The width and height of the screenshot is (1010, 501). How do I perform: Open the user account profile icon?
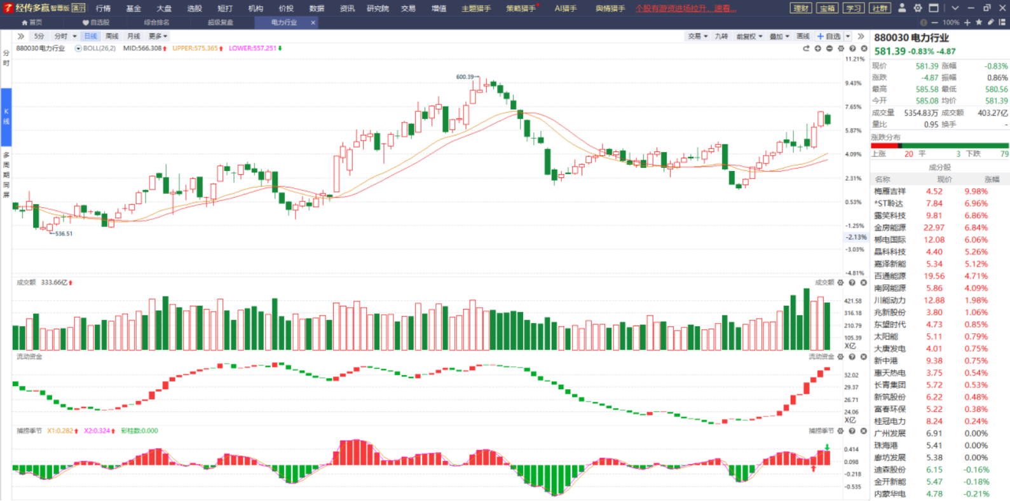(x=902, y=8)
